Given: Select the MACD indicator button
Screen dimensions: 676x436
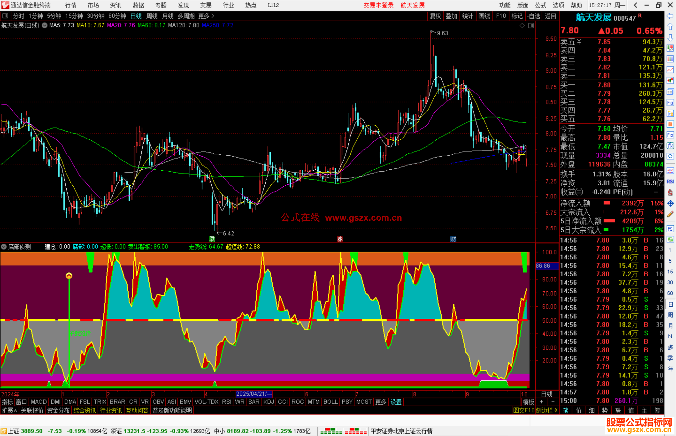Looking at the screenshot, I should click(x=39, y=402).
